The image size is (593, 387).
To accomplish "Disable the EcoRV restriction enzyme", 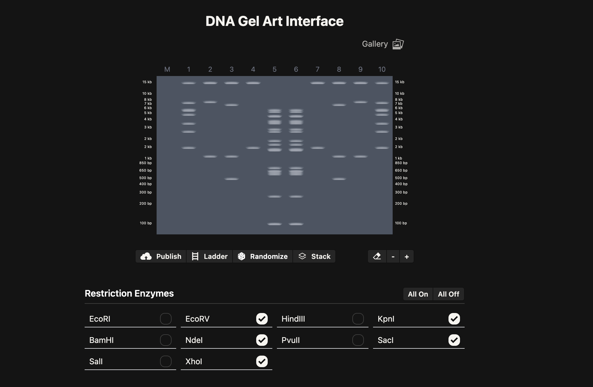I will point(262,319).
